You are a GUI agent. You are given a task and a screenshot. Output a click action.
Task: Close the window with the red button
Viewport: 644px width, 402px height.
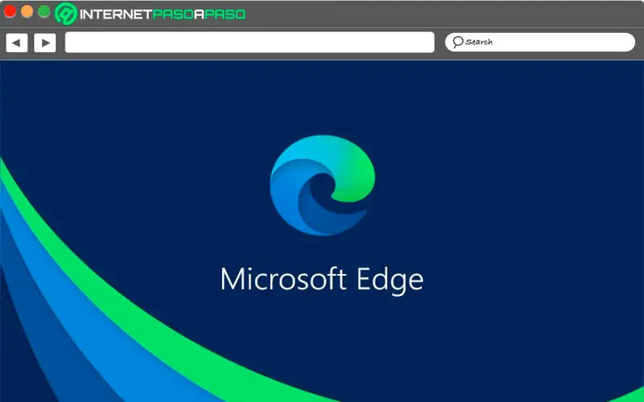click(10, 11)
